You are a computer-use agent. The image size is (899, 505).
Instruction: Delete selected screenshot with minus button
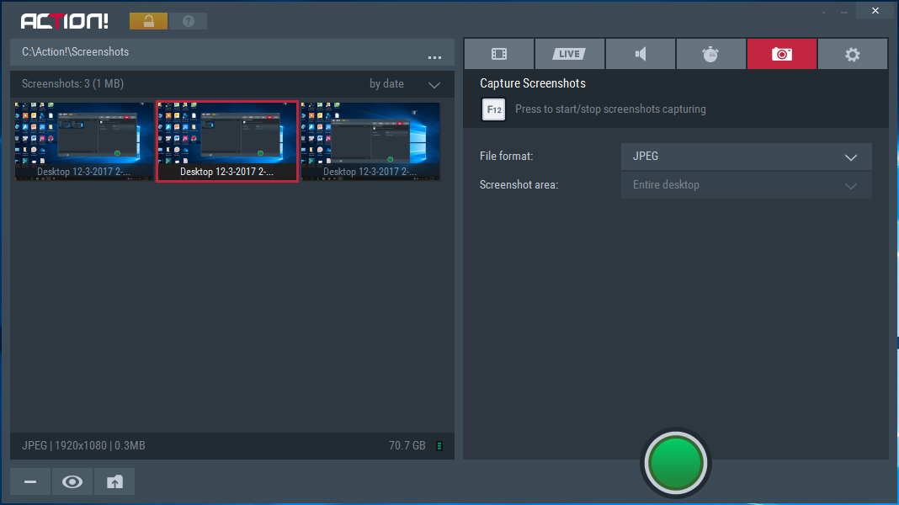point(30,482)
